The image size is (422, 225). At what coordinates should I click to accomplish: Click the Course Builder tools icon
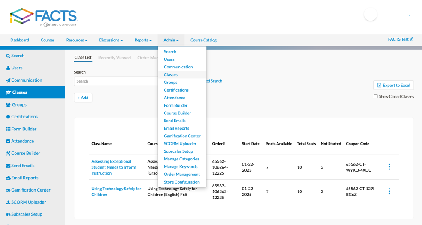[8, 153]
